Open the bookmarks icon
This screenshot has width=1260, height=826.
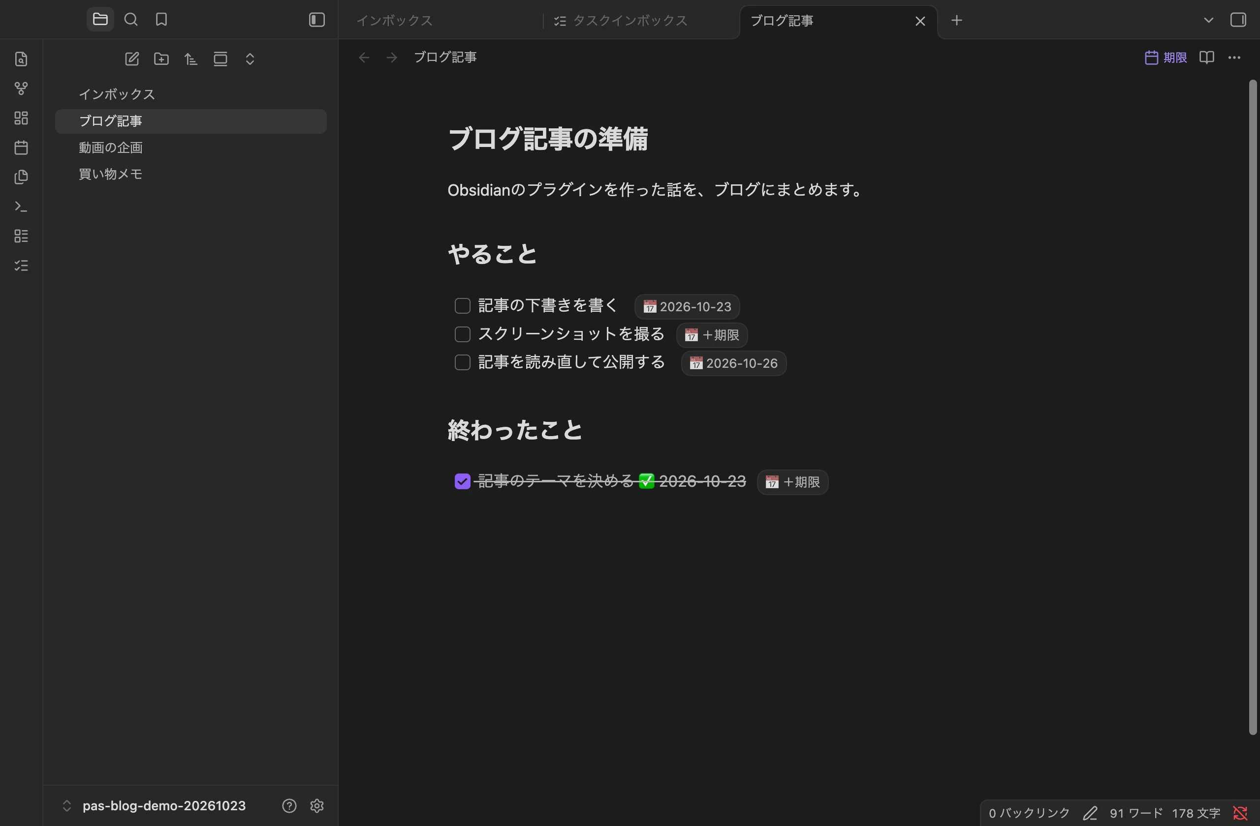tap(161, 20)
